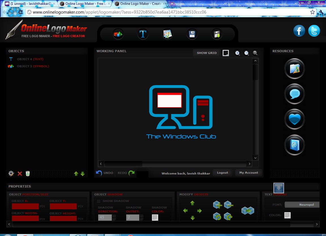
Task: Toggle Show Grid in the working panel
Action: [207, 53]
